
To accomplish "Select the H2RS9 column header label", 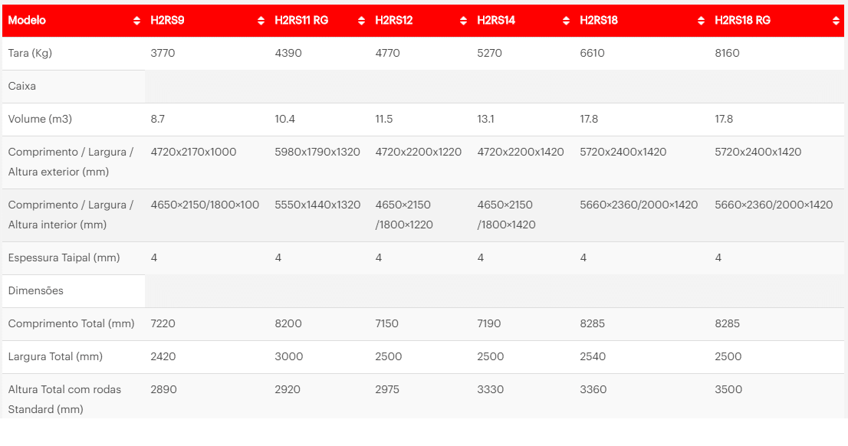I will (167, 20).
